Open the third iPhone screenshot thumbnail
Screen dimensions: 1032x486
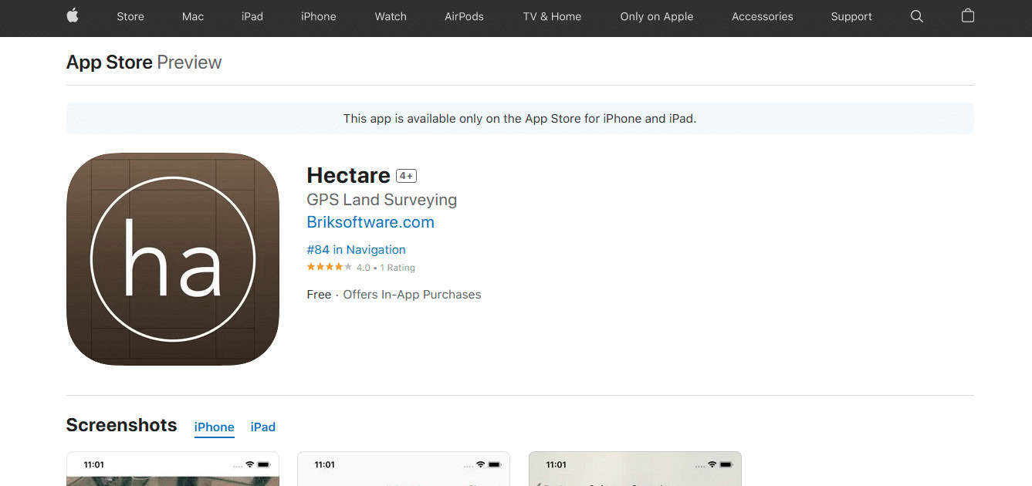[x=634, y=469]
